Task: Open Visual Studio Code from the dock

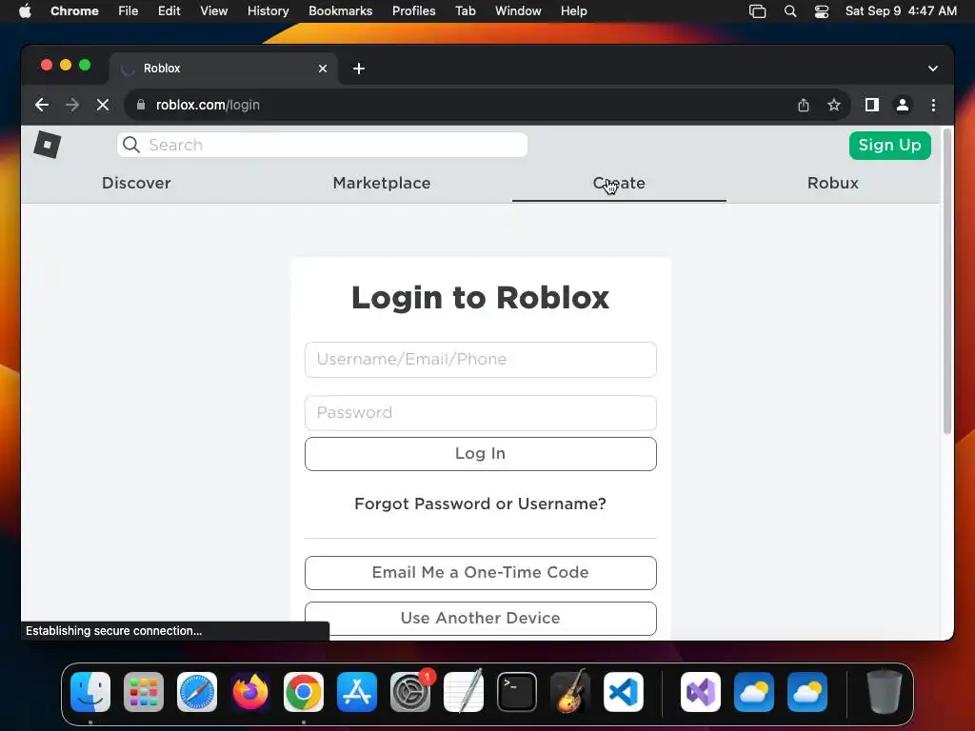Action: tap(624, 692)
